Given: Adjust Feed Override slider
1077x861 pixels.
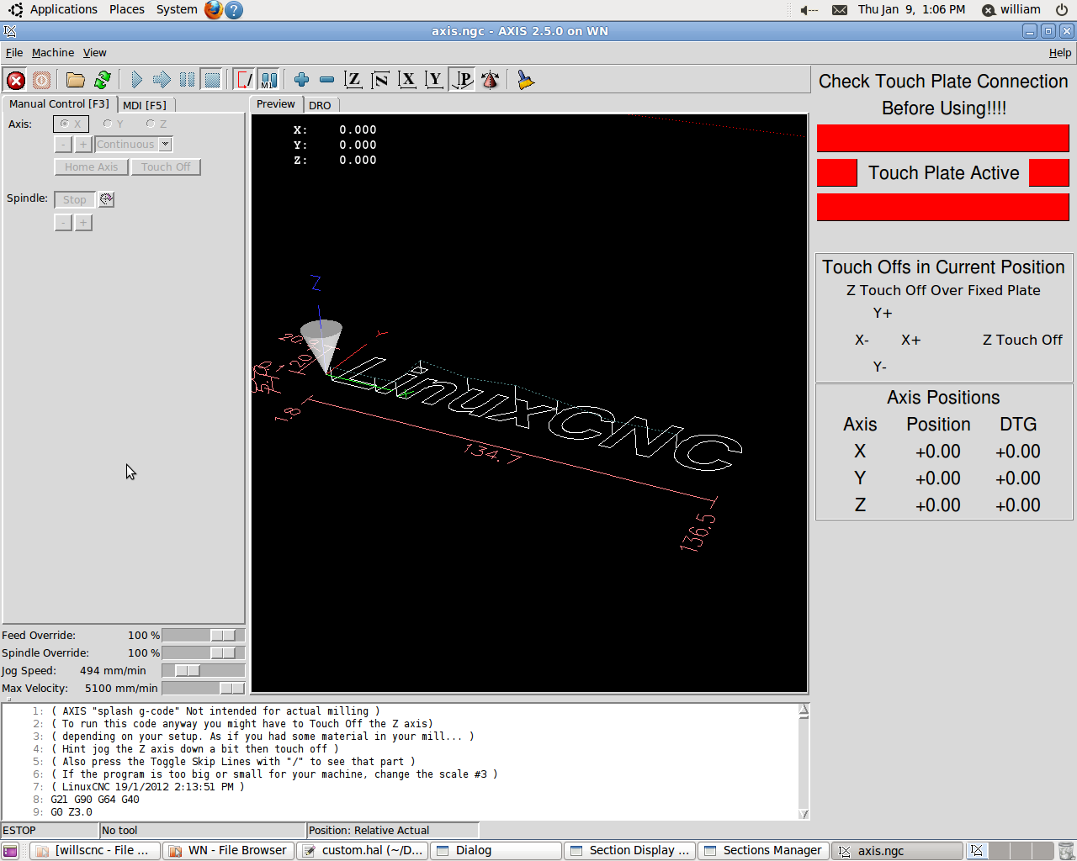Looking at the screenshot, I should pos(203,636).
